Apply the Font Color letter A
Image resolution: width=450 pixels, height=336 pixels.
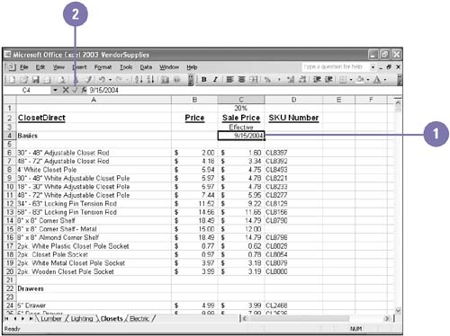(377, 80)
